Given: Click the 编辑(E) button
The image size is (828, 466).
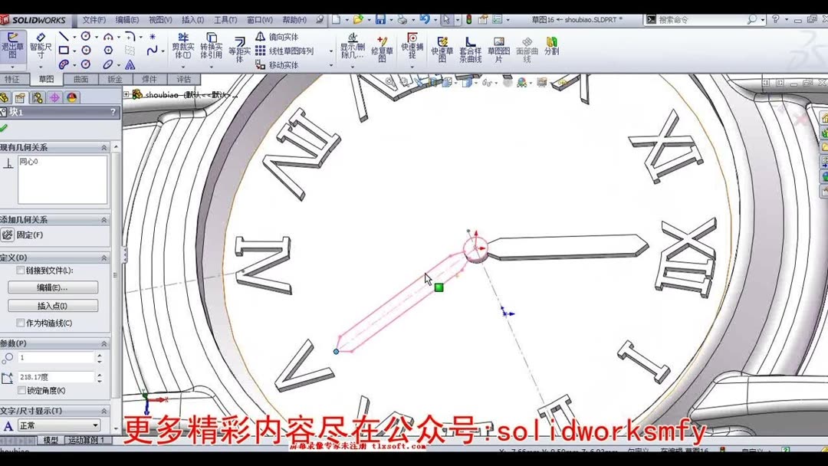Looking at the screenshot, I should click(54, 287).
